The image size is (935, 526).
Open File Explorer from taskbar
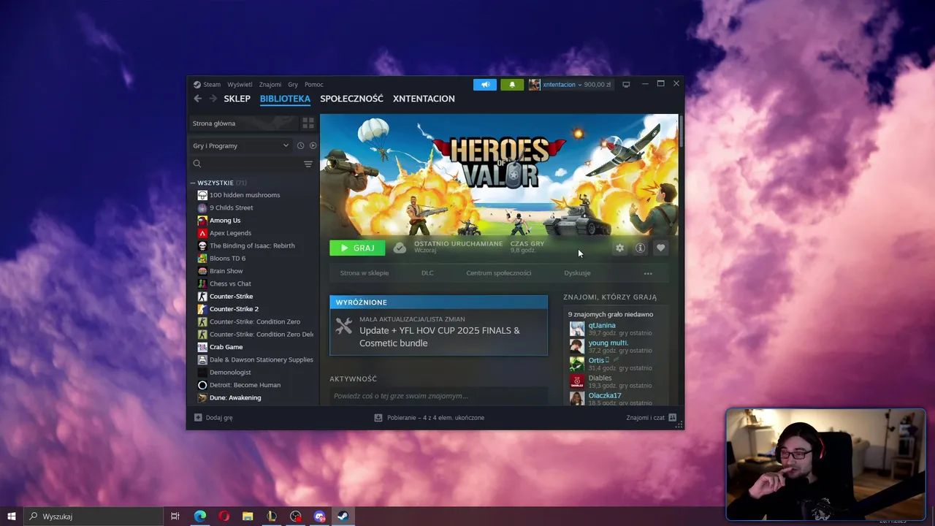coord(248,517)
